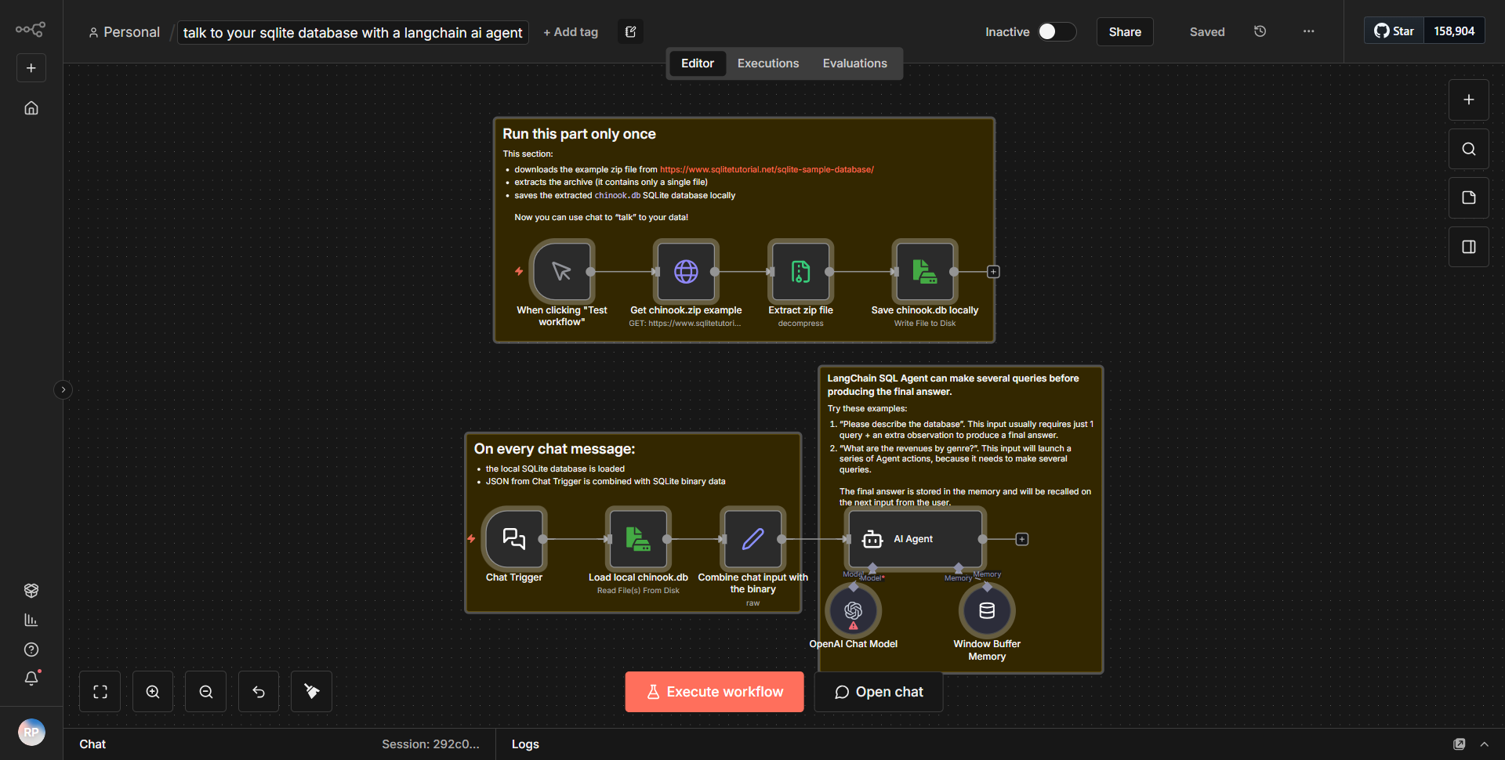
Task: Zoom out on the canvas
Action: [x=205, y=691]
